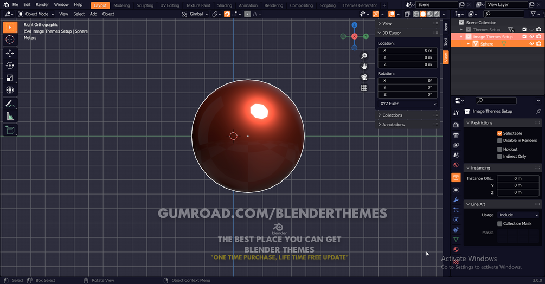Screen dimensions: 545x284
Task: Click the Instance Offset Z field
Action: tap(518, 192)
